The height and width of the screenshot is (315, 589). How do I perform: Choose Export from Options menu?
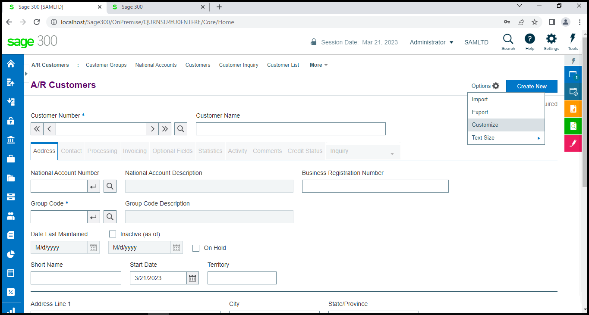506,112
